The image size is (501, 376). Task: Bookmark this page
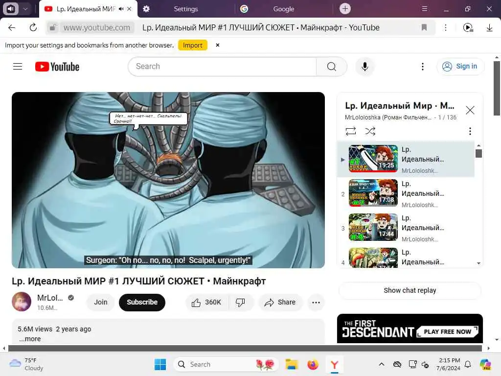click(x=424, y=28)
